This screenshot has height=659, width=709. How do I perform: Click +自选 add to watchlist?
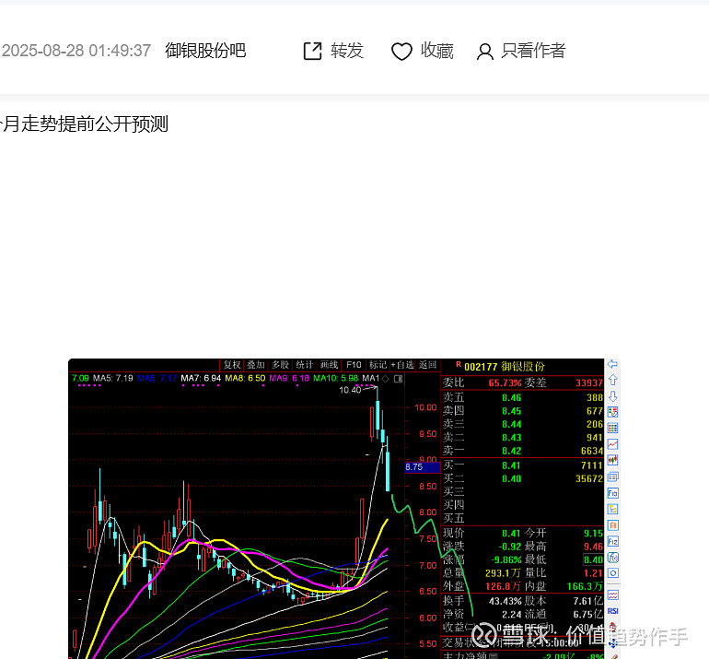click(402, 365)
